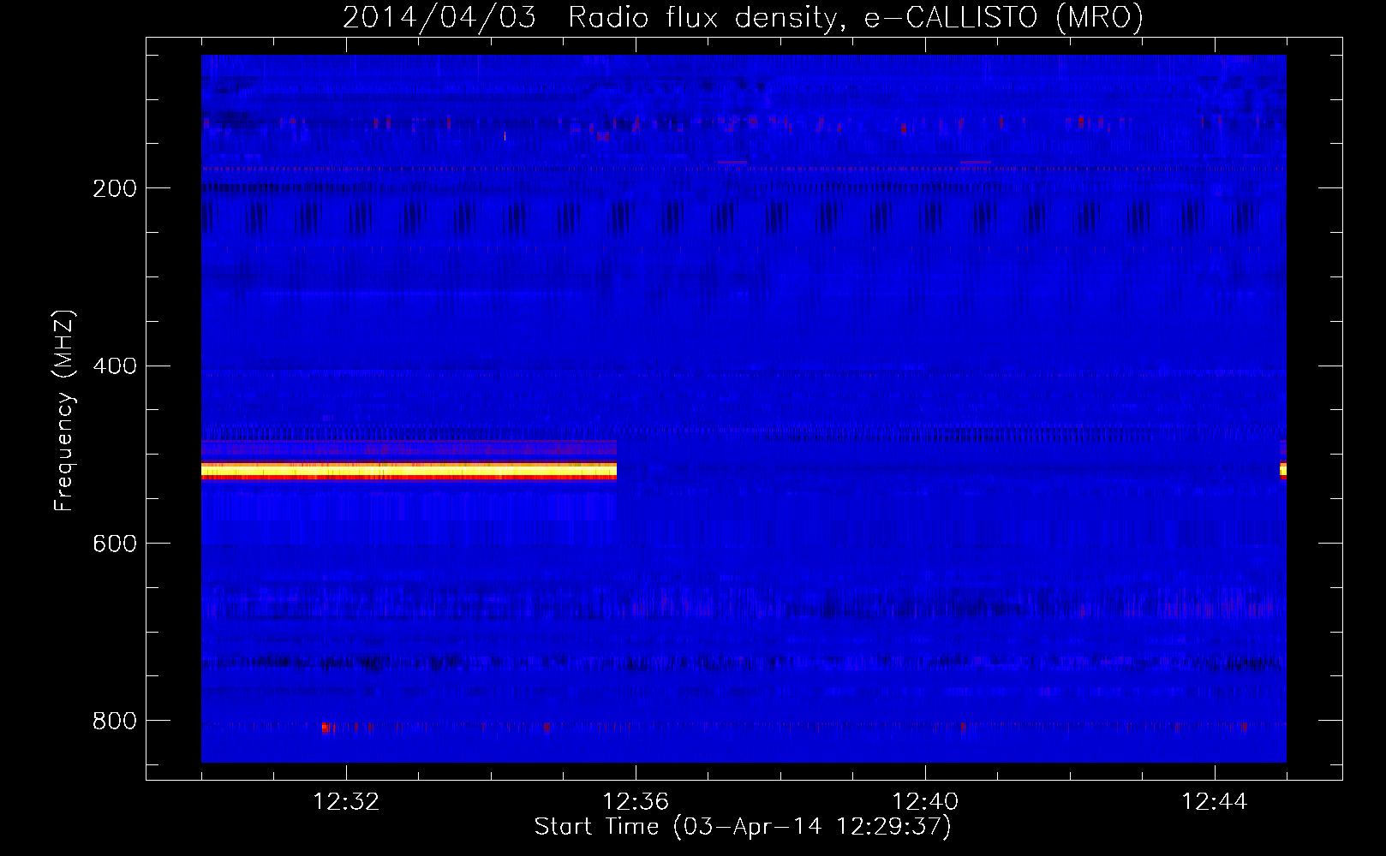Click the "Frequency (MHZ)" axis label
The height and width of the screenshot is (856, 1386).
tap(64, 411)
